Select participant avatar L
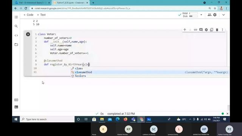Screen dimensions: 242x136 179,129
